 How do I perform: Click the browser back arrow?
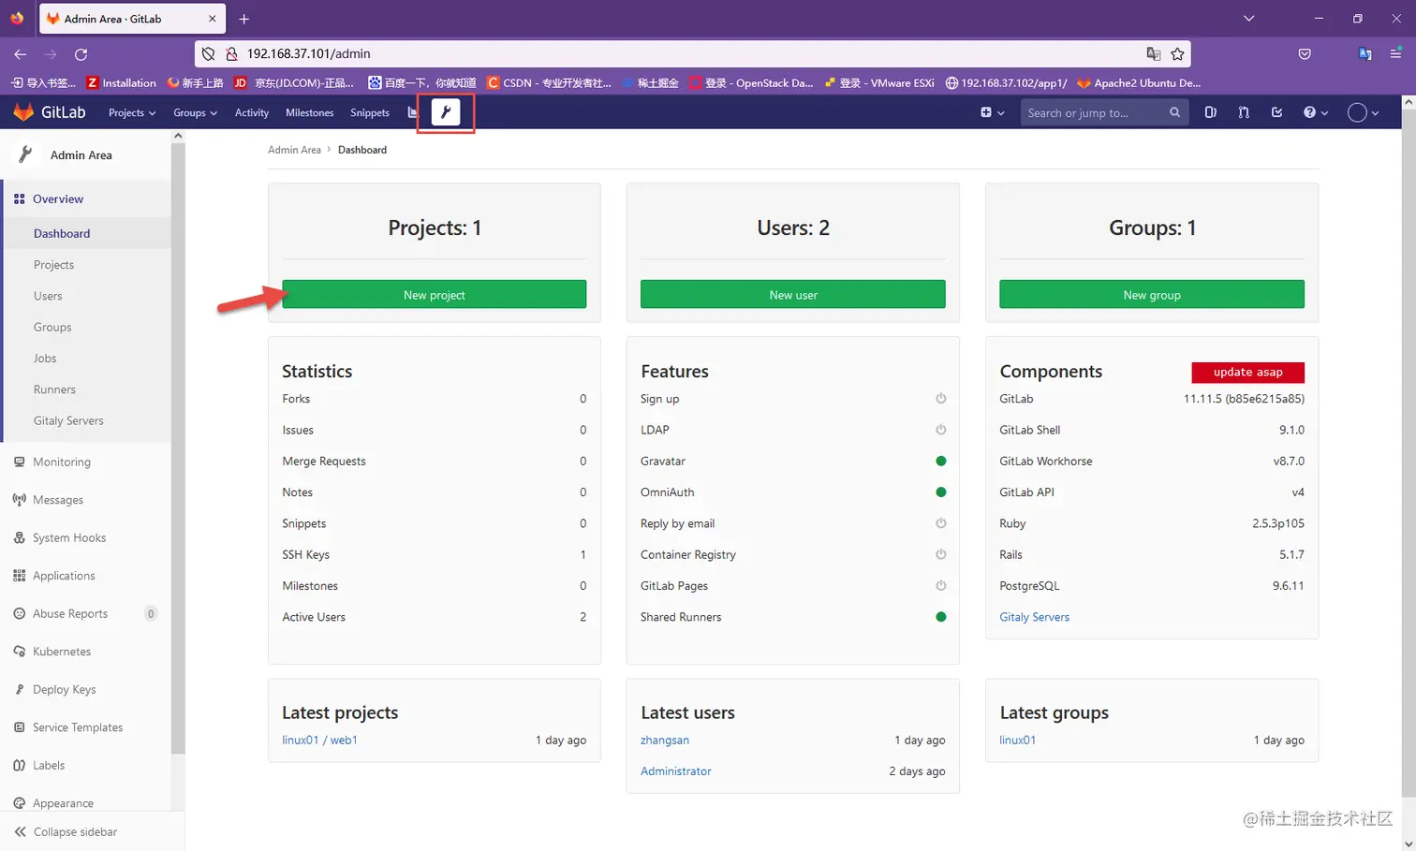click(21, 54)
